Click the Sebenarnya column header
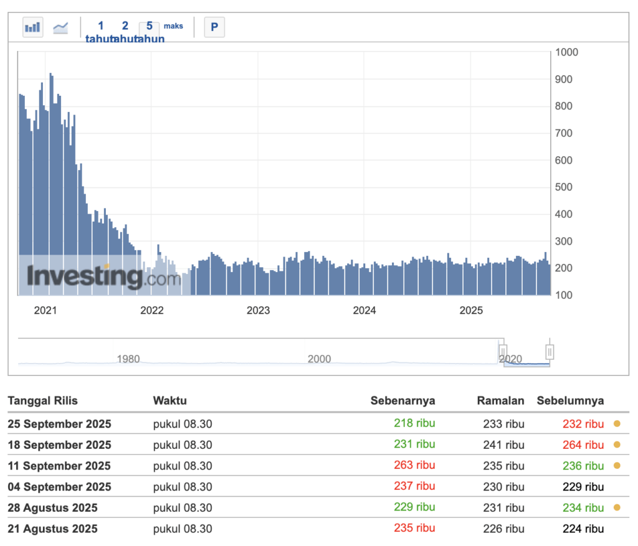The image size is (638, 546). tap(403, 401)
